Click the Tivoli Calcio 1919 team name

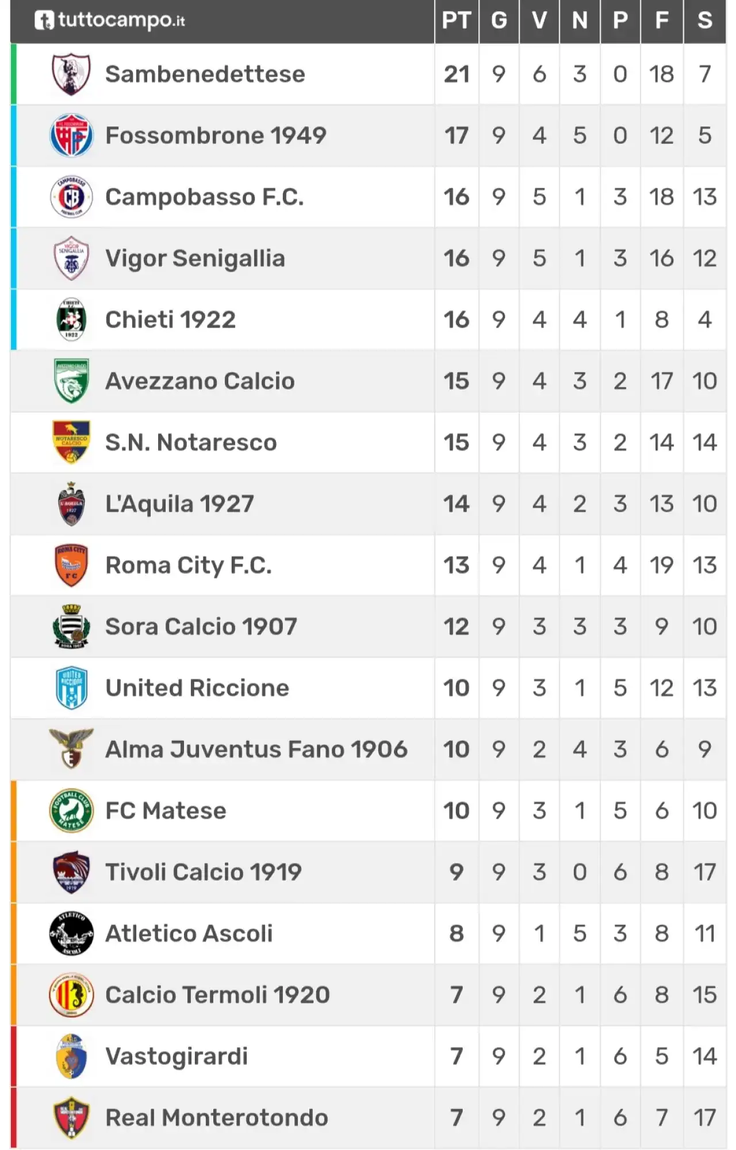click(204, 872)
